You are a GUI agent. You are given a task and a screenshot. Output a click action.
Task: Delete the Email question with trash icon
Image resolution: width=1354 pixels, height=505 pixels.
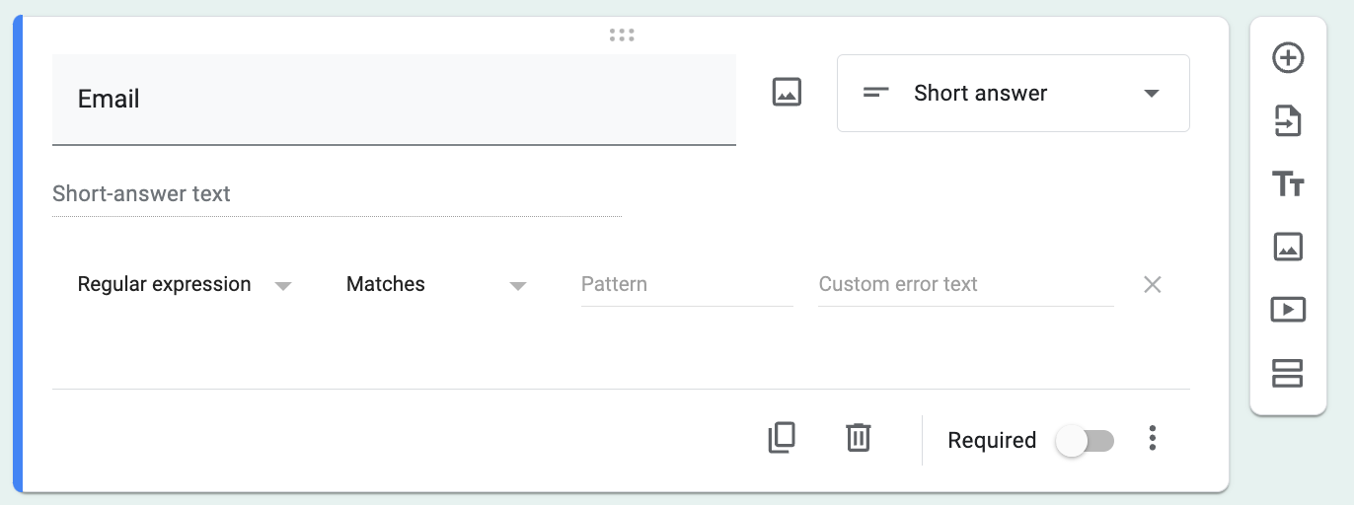click(859, 438)
